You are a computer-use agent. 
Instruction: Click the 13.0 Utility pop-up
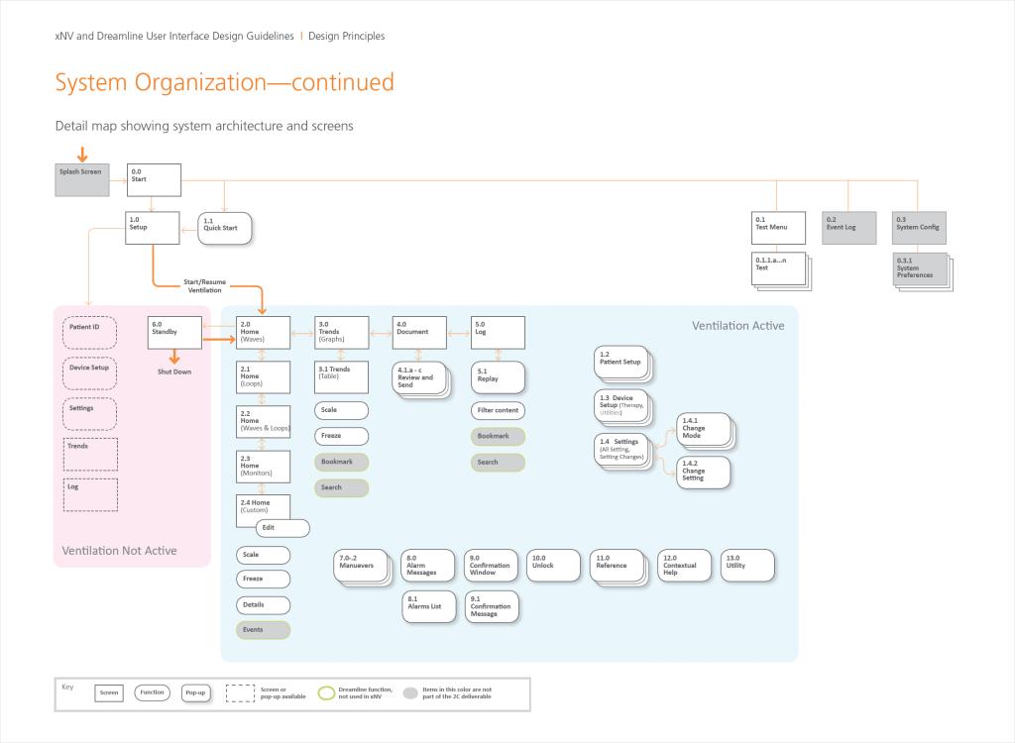[x=746, y=564]
